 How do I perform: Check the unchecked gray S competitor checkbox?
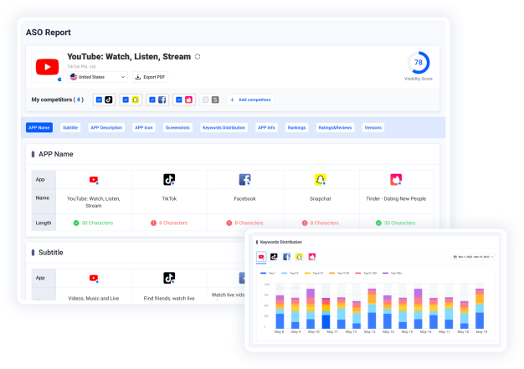click(206, 100)
